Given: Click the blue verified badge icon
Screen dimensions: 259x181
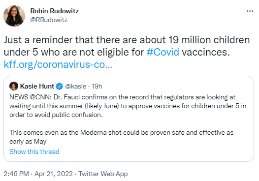Looking at the screenshot, I should tap(59, 86).
